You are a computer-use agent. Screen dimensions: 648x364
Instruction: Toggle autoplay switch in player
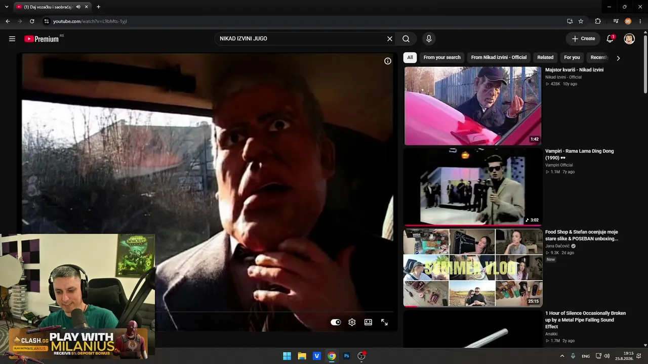point(336,322)
